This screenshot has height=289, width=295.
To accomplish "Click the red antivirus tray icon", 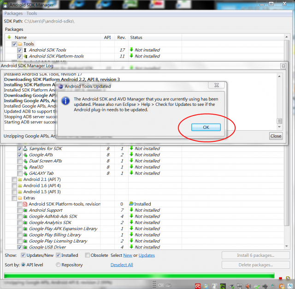I will [x=198, y=286].
